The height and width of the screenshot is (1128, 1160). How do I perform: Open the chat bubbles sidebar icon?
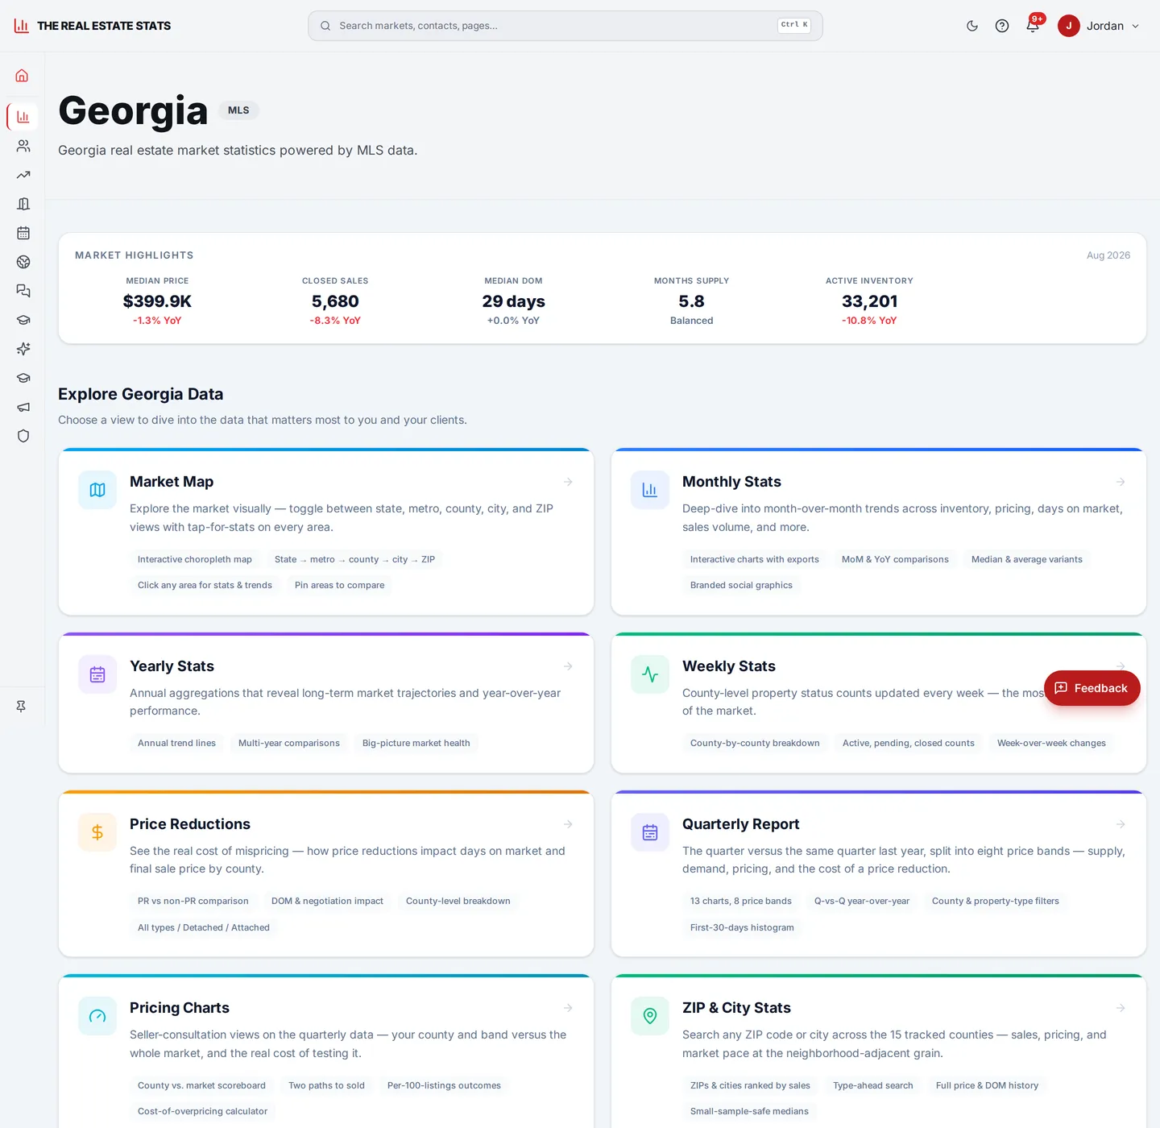[x=23, y=291]
